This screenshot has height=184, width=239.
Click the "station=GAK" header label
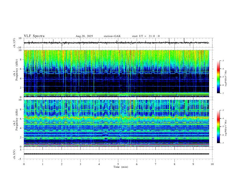tap(112, 36)
